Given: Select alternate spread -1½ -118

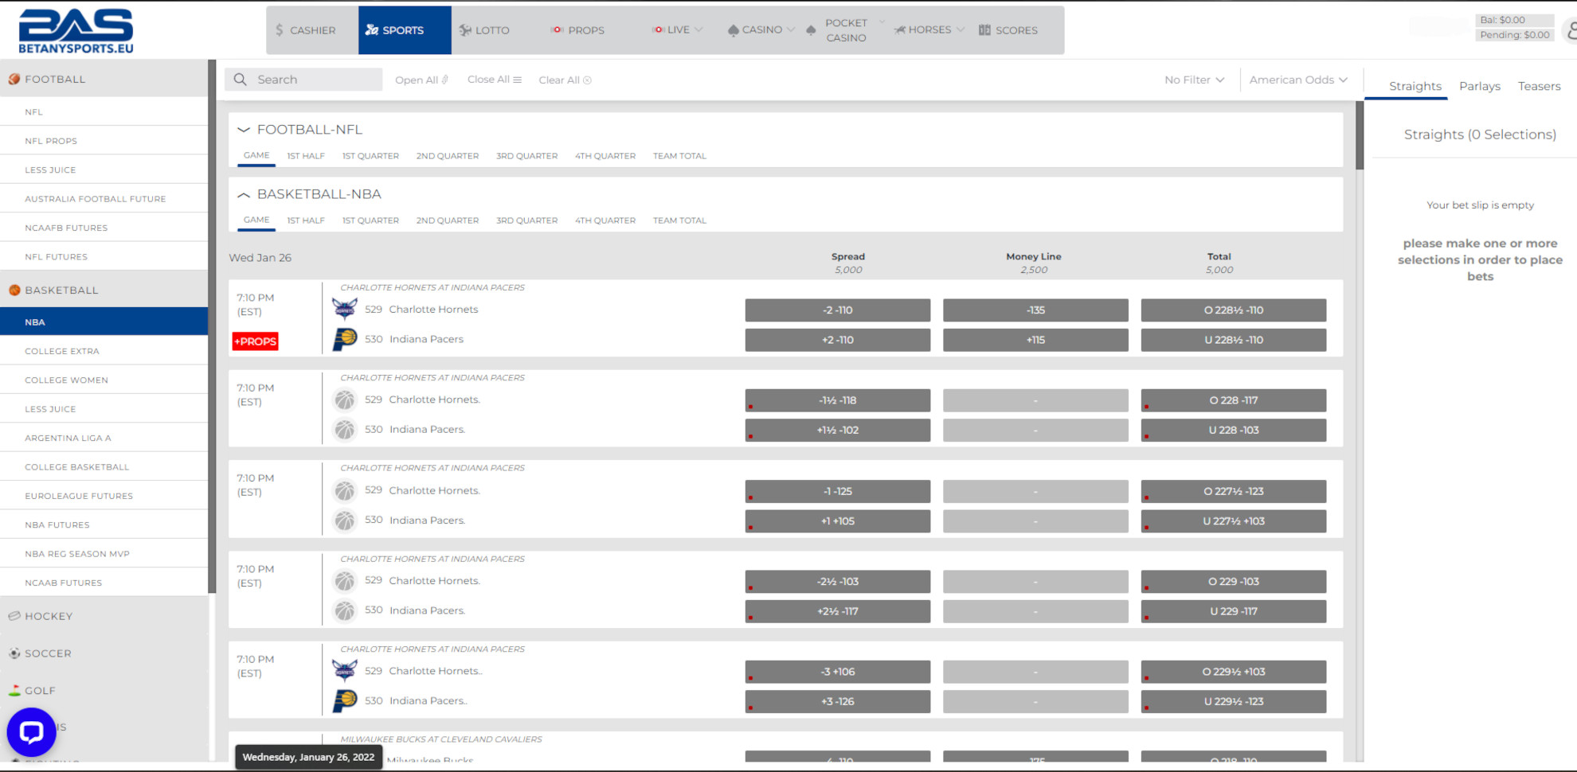Looking at the screenshot, I should (x=838, y=400).
